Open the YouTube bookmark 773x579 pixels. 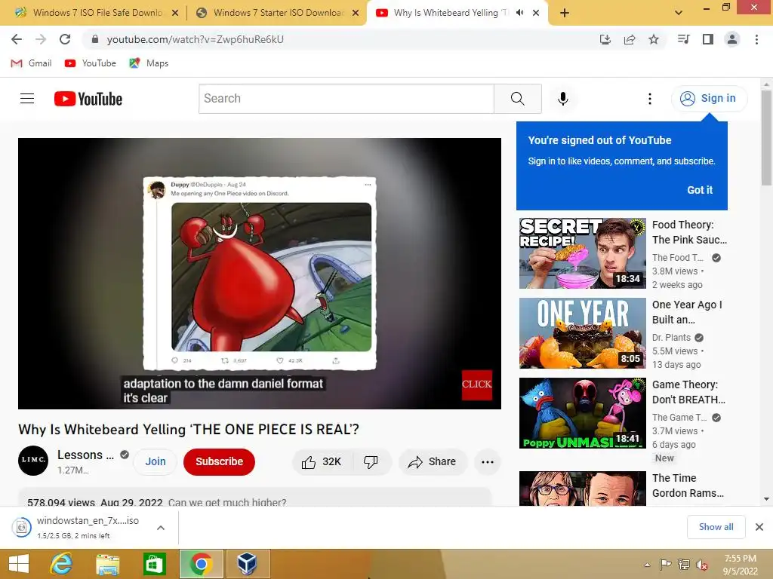91,63
